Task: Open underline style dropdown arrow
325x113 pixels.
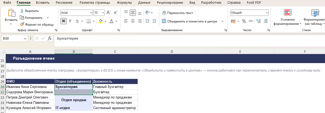Action: [82, 21]
